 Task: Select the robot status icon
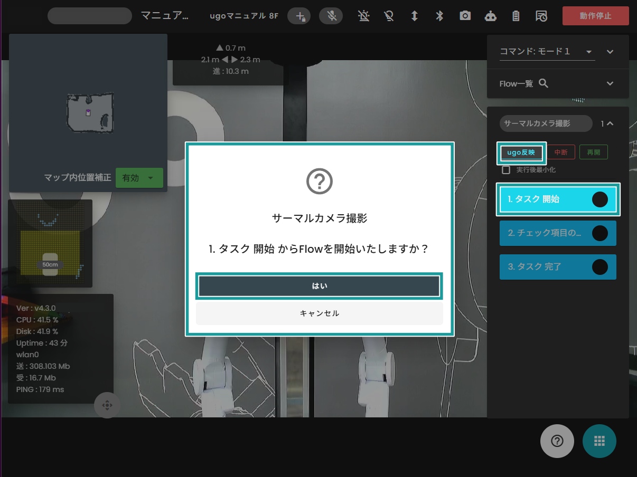[x=490, y=16]
